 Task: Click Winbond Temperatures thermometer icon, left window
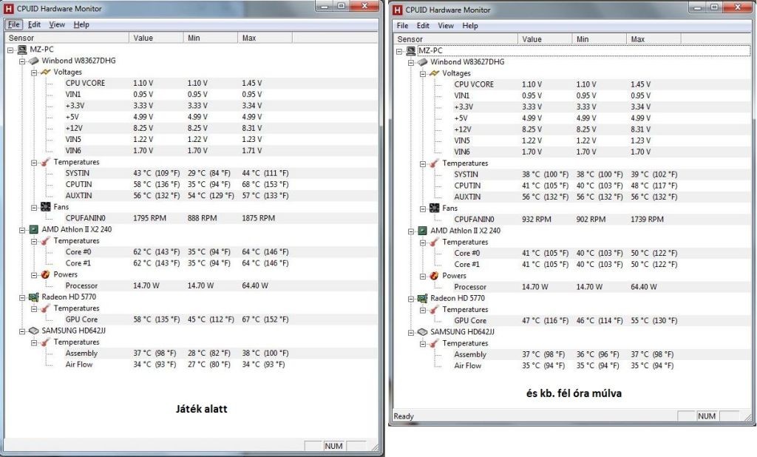point(45,162)
